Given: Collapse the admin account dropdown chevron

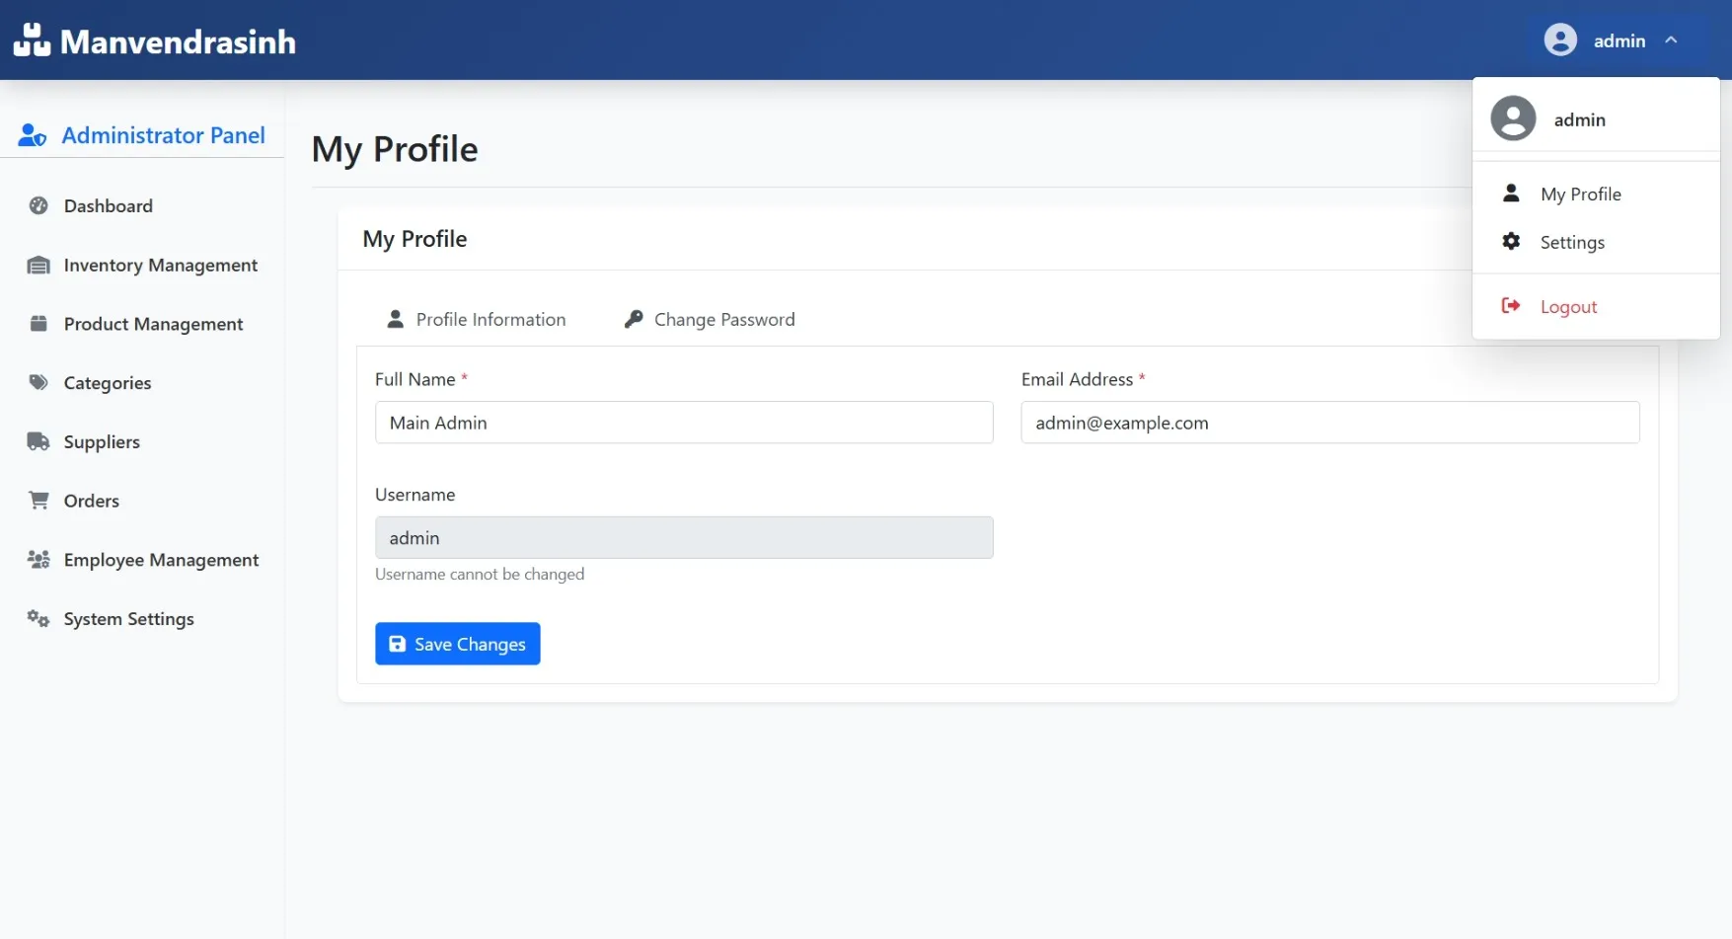Looking at the screenshot, I should 1672,39.
